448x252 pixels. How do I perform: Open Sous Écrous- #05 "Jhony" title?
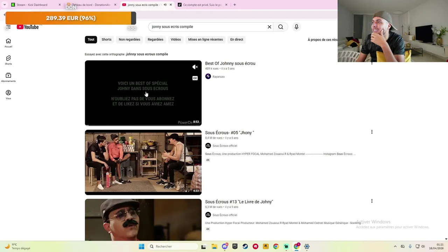[x=229, y=133]
